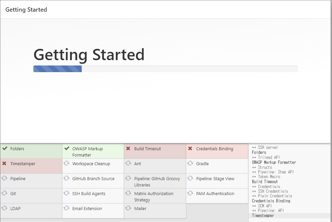
Task: Select the Ant plugin label
Action: (137, 164)
